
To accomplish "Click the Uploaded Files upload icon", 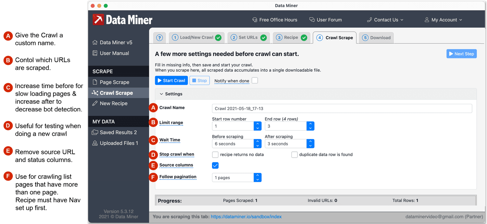I will [95, 143].
